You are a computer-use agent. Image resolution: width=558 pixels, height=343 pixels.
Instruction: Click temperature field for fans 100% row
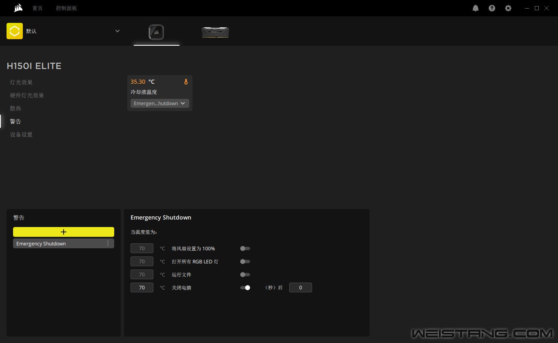point(142,248)
